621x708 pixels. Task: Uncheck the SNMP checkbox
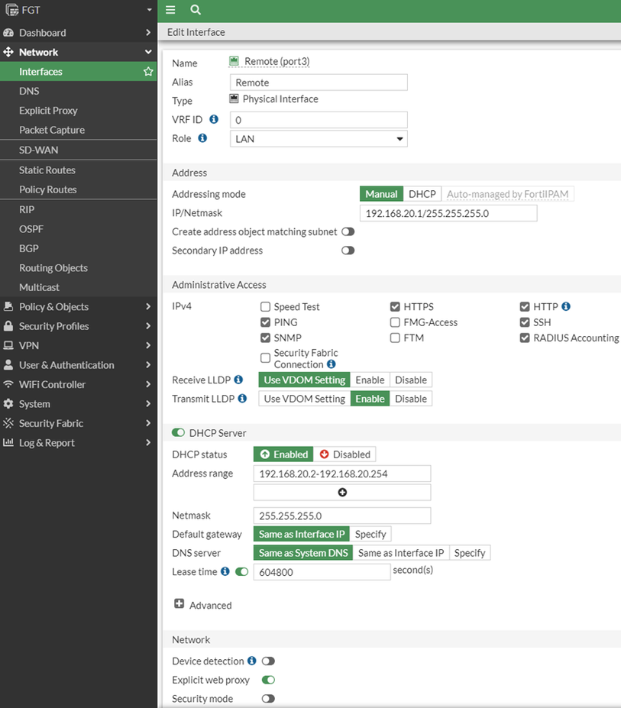[266, 338]
